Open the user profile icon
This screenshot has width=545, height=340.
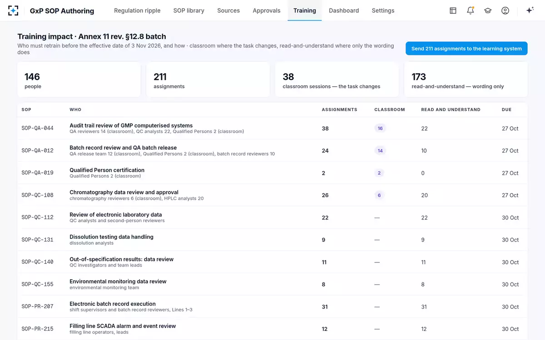click(x=505, y=10)
